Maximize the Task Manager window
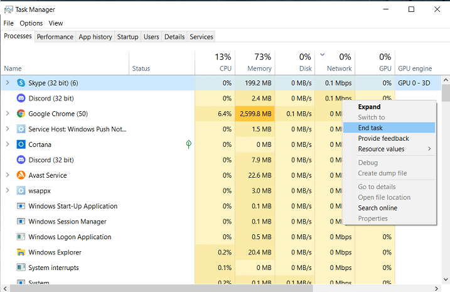 pyautogui.click(x=411, y=9)
